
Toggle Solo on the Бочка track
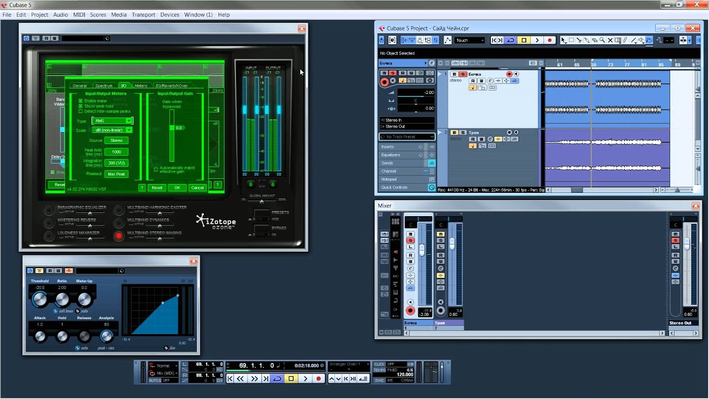(461, 74)
